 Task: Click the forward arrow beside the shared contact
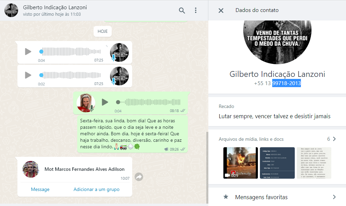coord(139,177)
